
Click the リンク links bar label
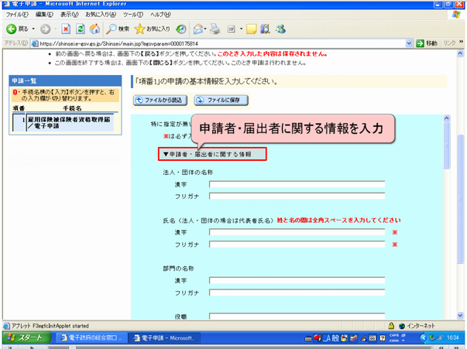pyautogui.click(x=449, y=43)
